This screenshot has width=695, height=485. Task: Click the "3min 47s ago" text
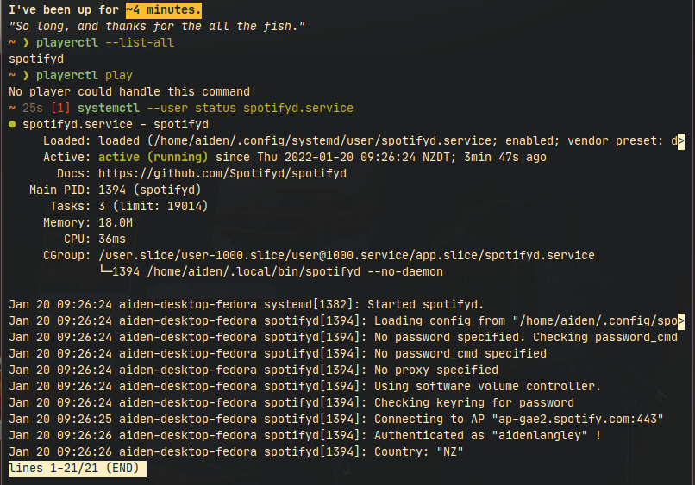click(505, 158)
